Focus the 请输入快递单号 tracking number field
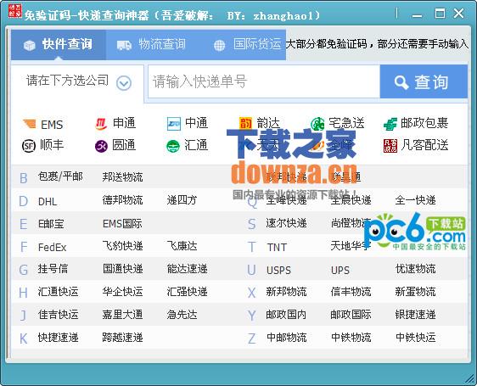The width and height of the screenshot is (477, 386). [264, 81]
